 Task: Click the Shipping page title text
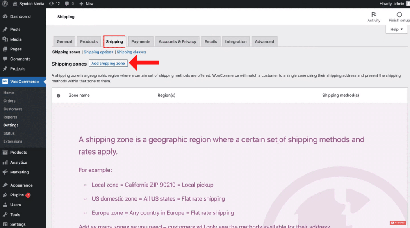click(66, 17)
